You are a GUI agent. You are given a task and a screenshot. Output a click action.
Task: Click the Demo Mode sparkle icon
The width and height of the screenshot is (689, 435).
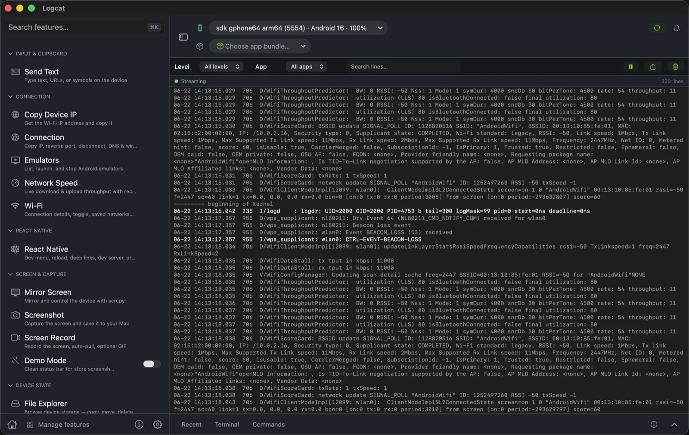tap(15, 361)
